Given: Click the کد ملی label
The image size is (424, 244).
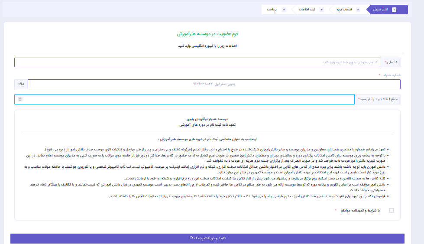Looking at the screenshot, I should pos(391,62).
